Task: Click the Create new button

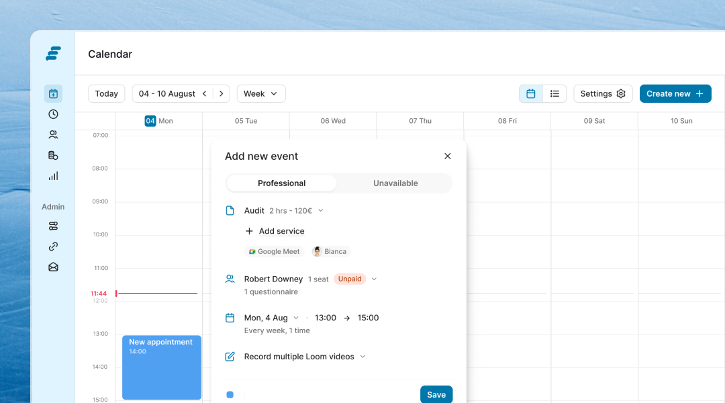Action: [x=675, y=93]
